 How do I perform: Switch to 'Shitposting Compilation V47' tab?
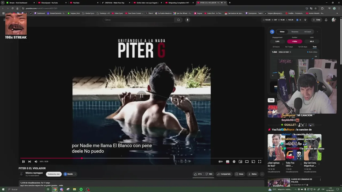[179, 3]
